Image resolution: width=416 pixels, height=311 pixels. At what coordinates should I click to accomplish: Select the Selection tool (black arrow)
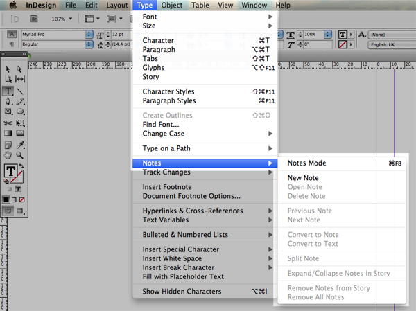[x=8, y=69]
